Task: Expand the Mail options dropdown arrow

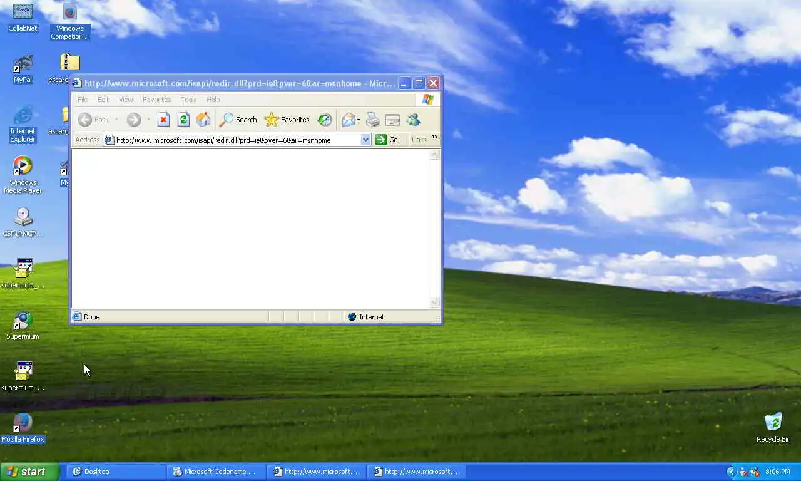Action: [359, 120]
